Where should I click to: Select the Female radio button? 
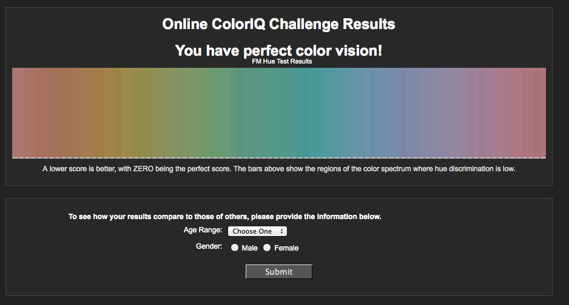[x=267, y=248]
